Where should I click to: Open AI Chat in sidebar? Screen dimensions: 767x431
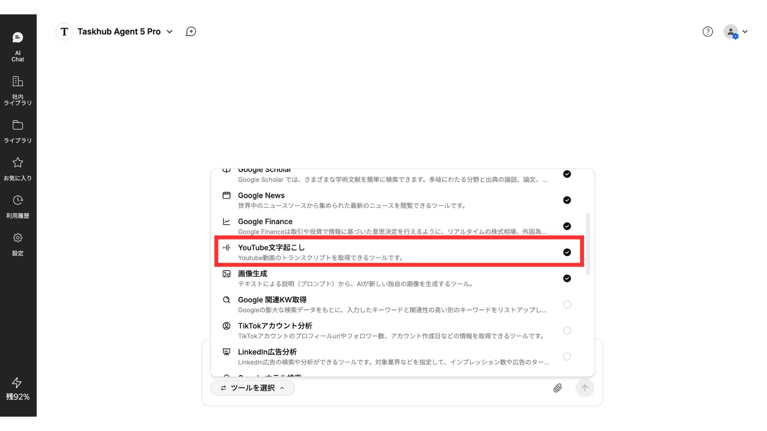point(18,47)
